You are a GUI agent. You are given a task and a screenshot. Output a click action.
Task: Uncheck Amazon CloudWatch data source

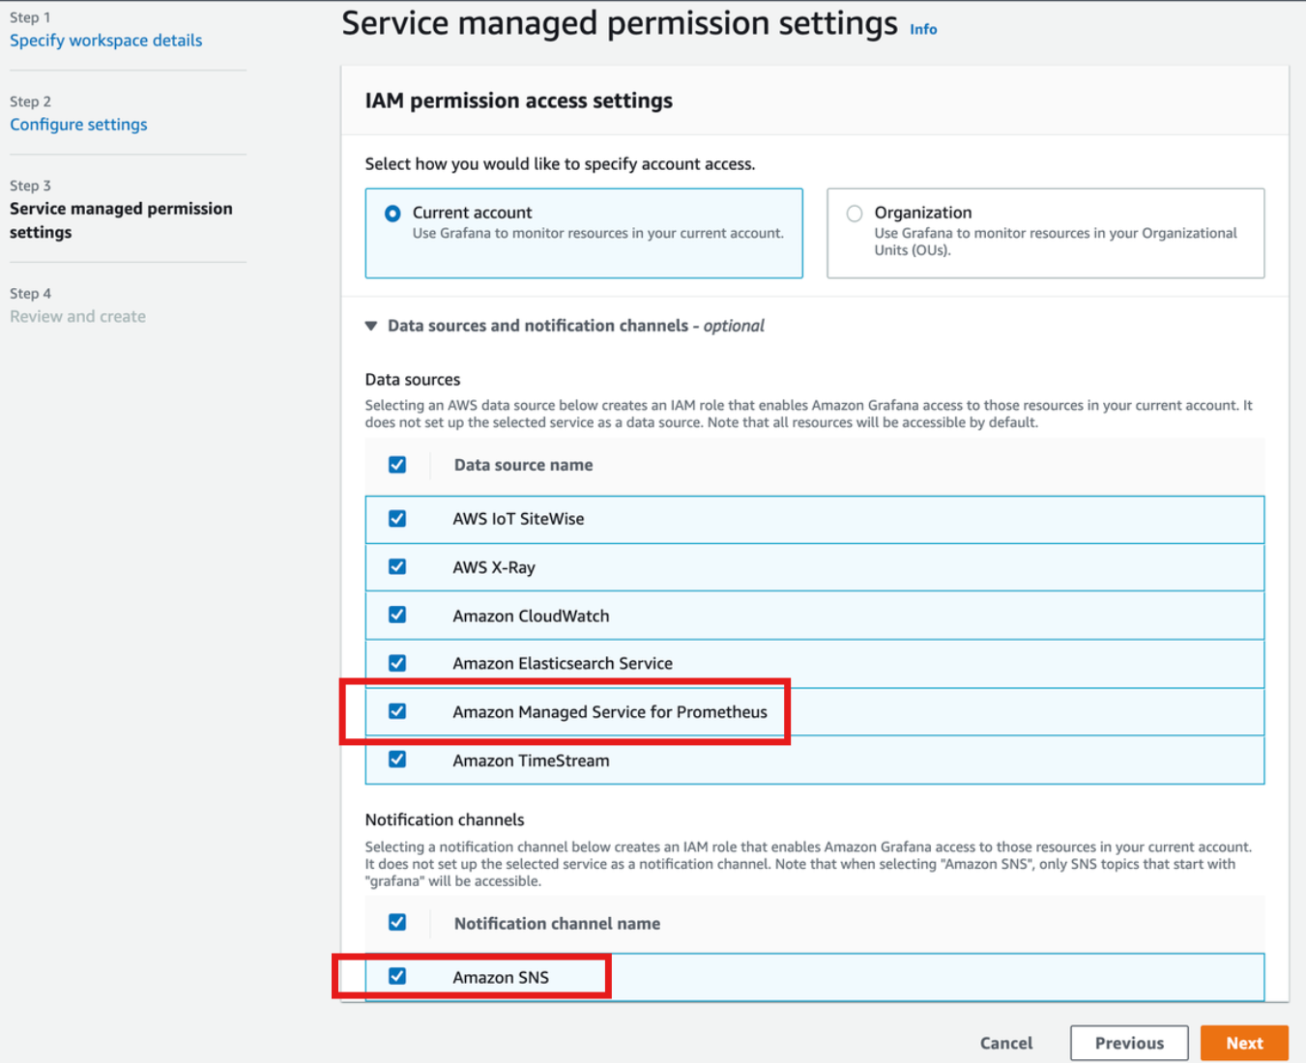tap(397, 616)
